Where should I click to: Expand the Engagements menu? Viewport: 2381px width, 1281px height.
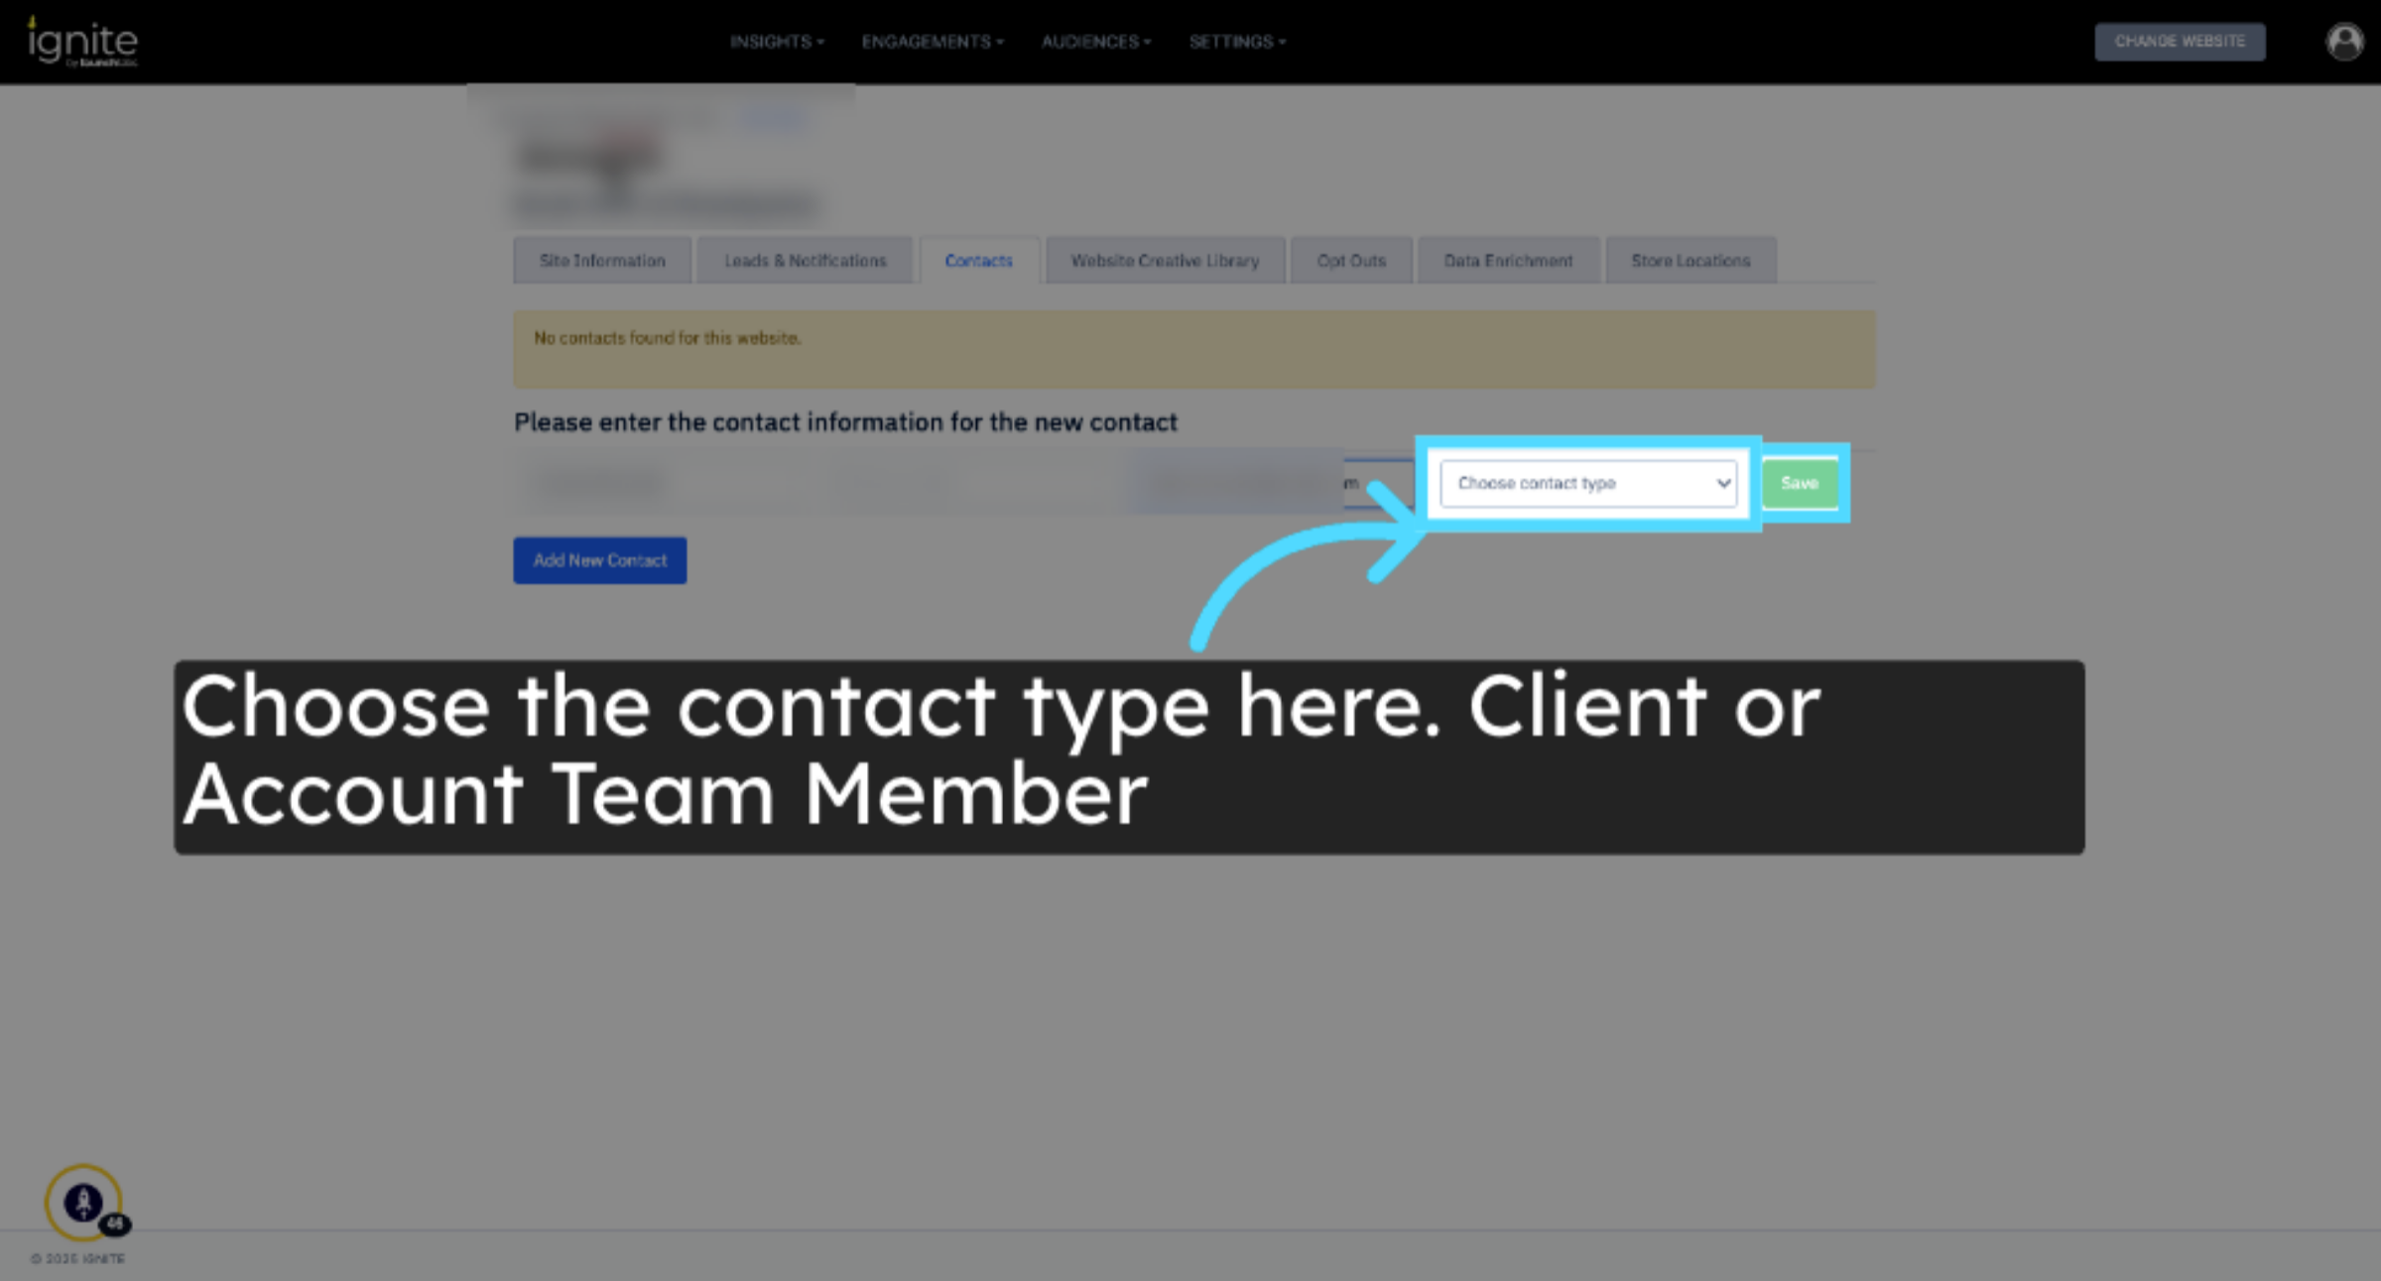point(933,42)
